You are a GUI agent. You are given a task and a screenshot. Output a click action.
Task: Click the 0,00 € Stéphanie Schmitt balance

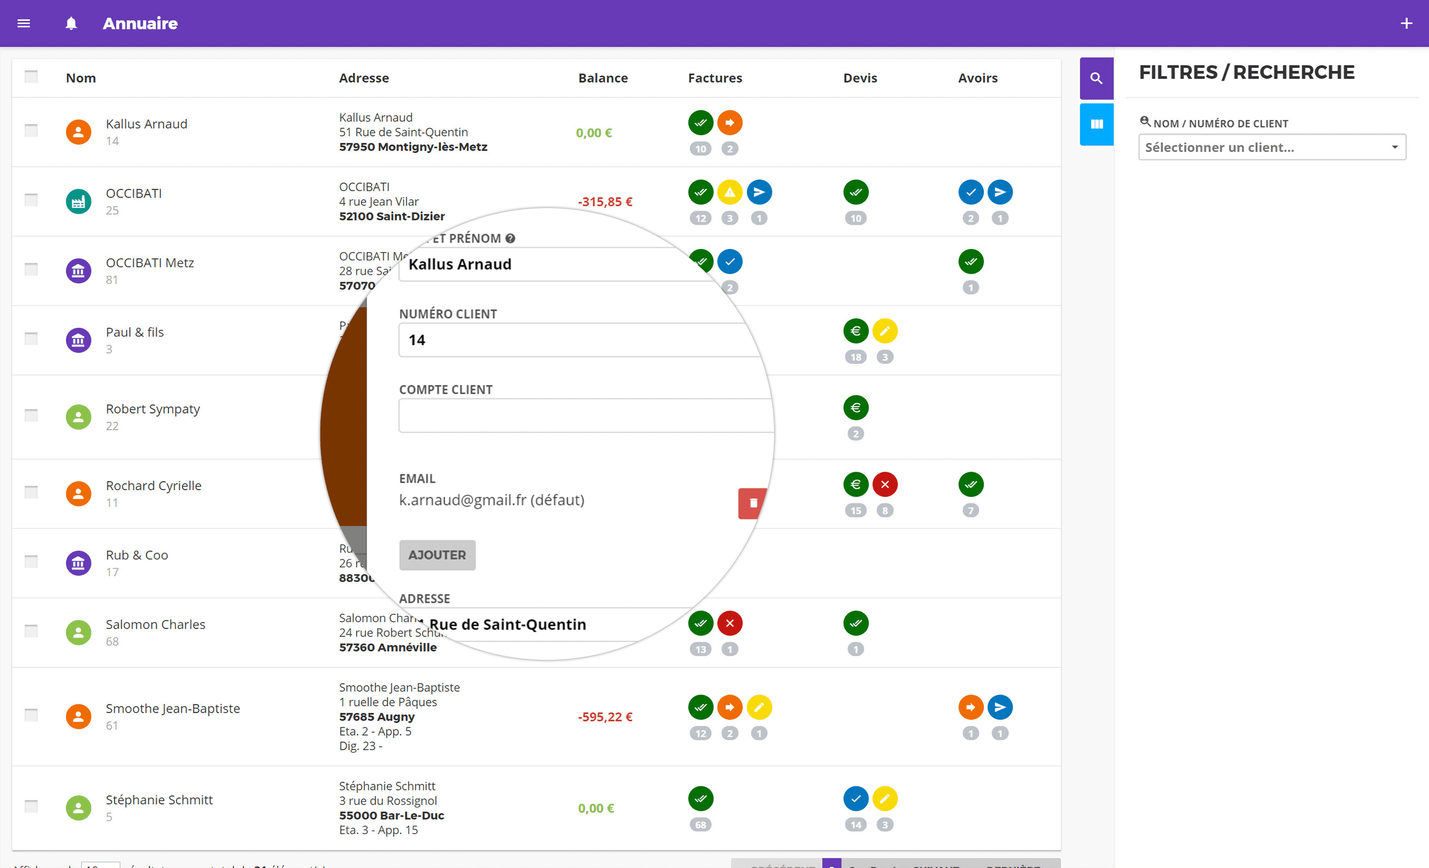[x=596, y=808]
